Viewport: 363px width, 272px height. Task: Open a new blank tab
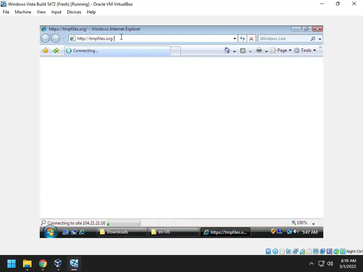coord(175,51)
